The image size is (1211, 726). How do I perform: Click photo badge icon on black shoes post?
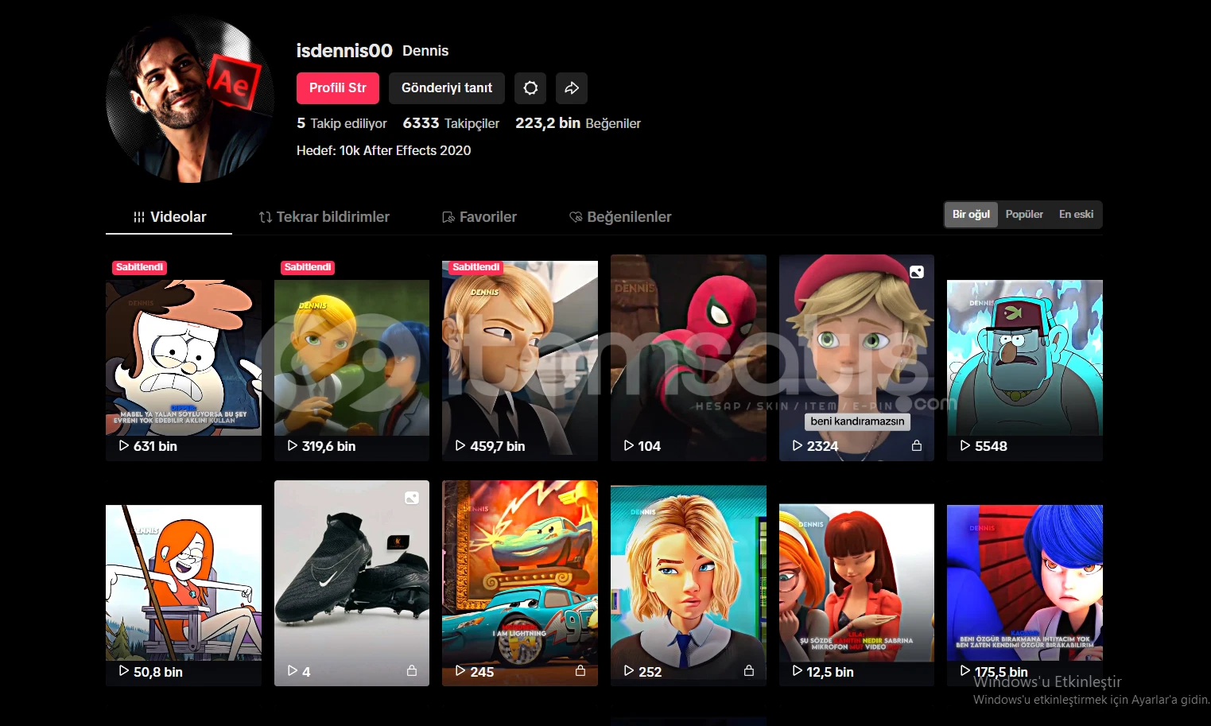click(x=412, y=498)
